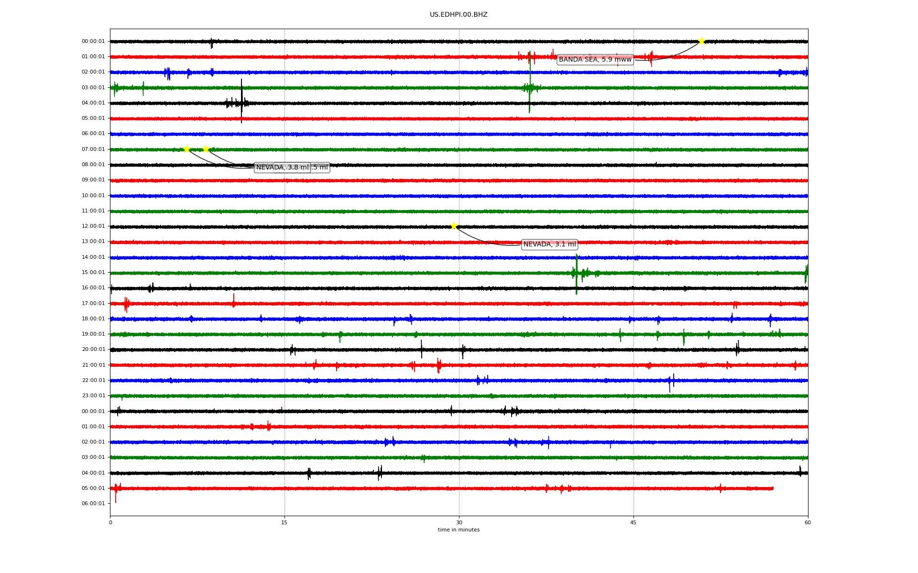Viewport: 918px width, 573px height.
Task: Click the 21:00:01 time label
Action: pyautogui.click(x=93, y=365)
